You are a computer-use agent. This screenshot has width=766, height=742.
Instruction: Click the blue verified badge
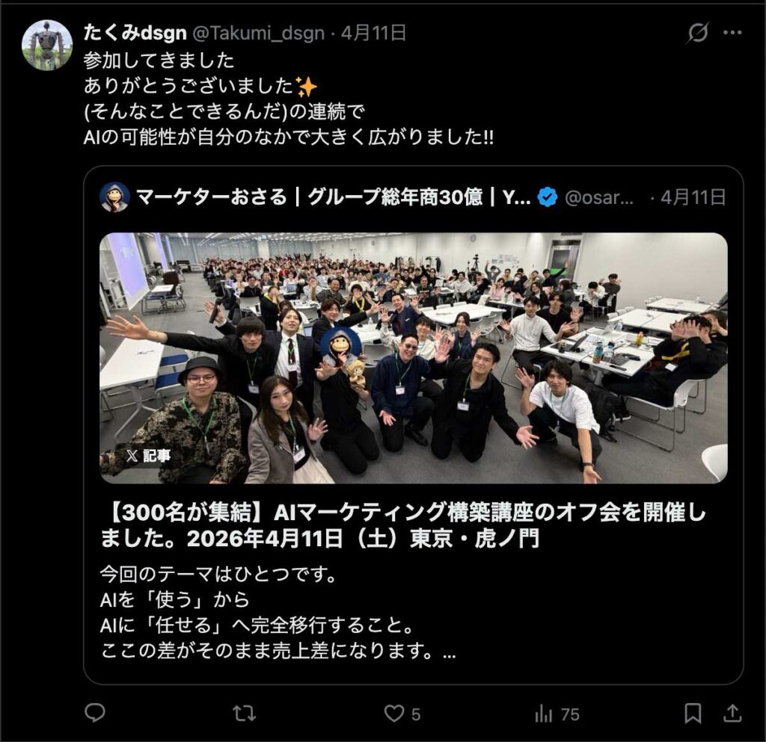[547, 197]
